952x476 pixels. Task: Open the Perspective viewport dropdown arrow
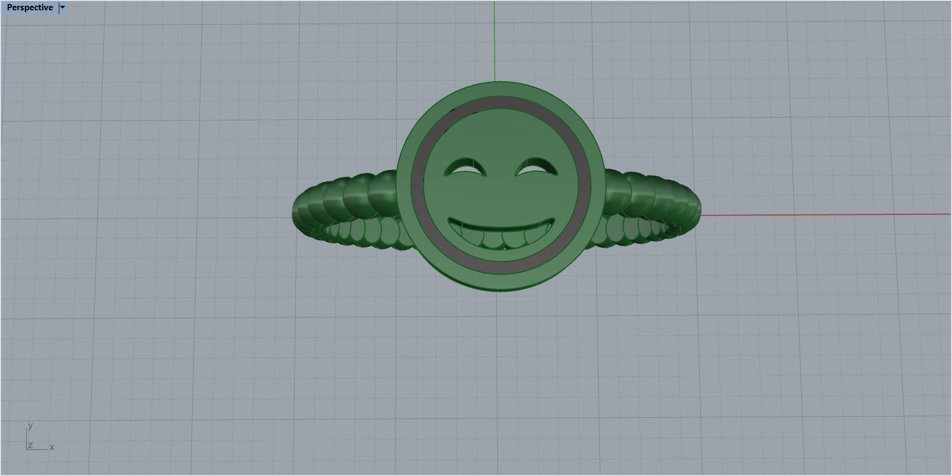point(62,7)
